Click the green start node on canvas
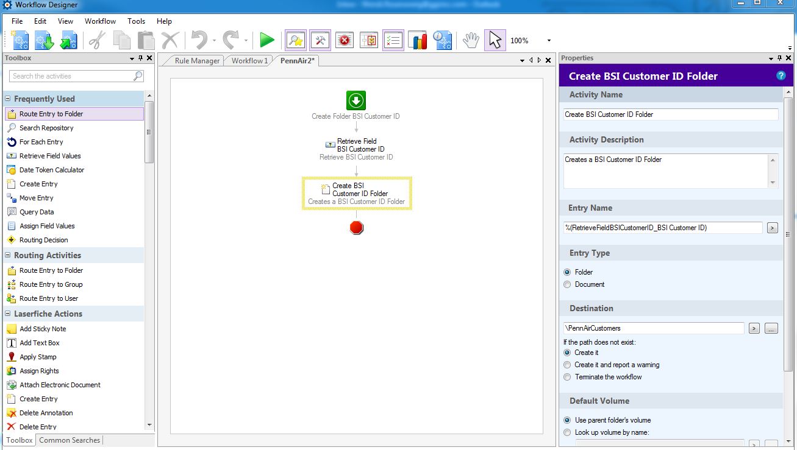 click(x=356, y=100)
